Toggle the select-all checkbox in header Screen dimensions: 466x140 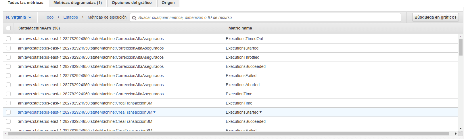click(8, 28)
